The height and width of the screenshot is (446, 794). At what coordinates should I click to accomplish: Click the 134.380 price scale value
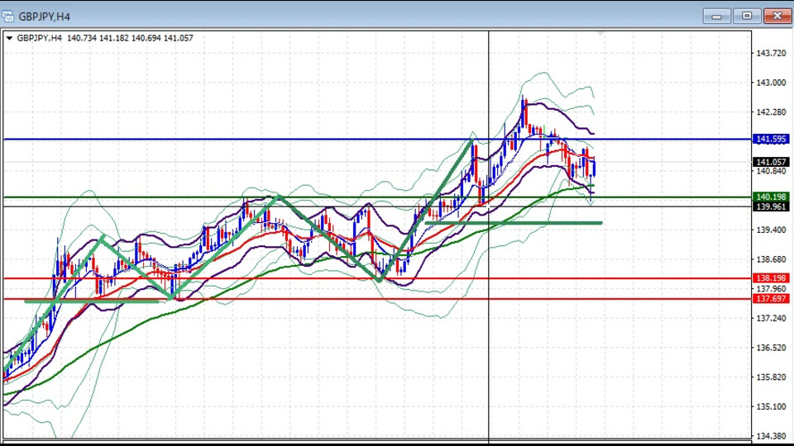click(771, 436)
